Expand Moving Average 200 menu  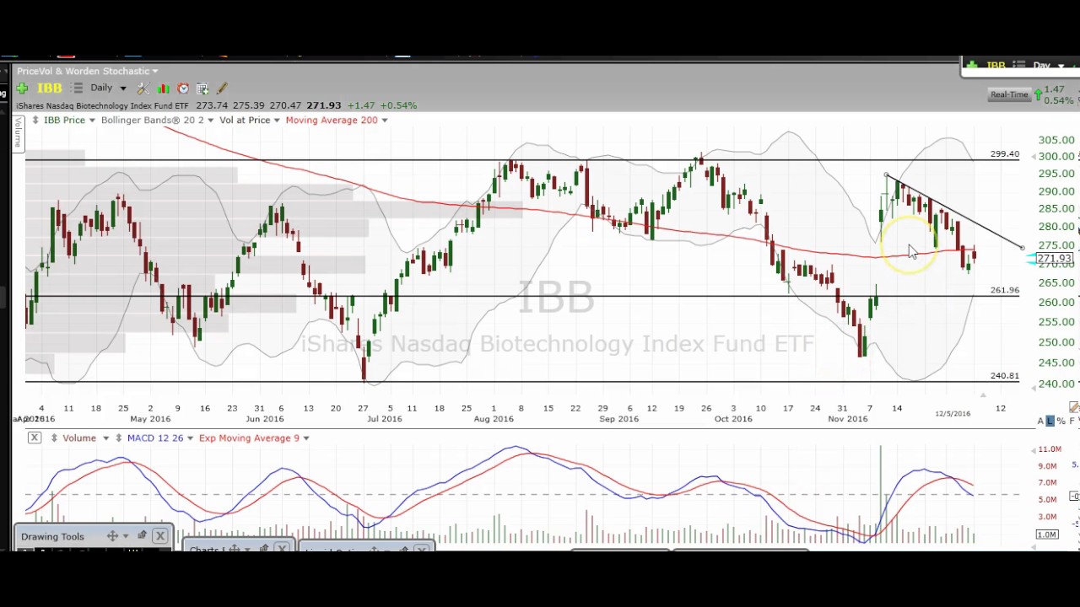click(384, 120)
